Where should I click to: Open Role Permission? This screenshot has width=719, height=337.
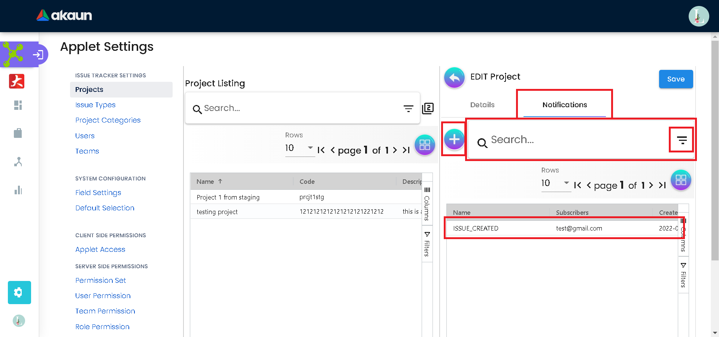pyautogui.click(x=103, y=327)
